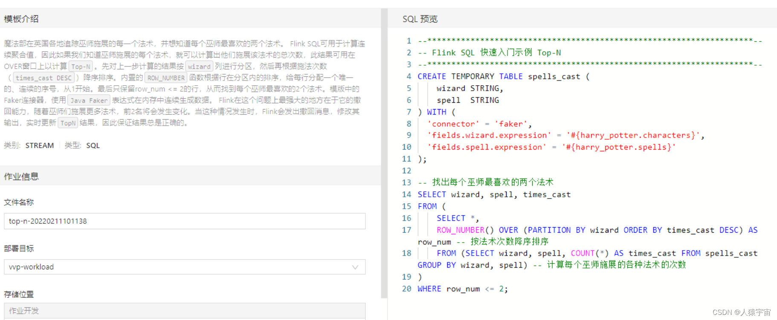The width and height of the screenshot is (777, 320).
Task: Click the ROW_NUMBER code tag in description
Action: [x=166, y=78]
